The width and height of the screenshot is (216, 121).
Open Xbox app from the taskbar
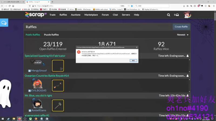[31, 119]
